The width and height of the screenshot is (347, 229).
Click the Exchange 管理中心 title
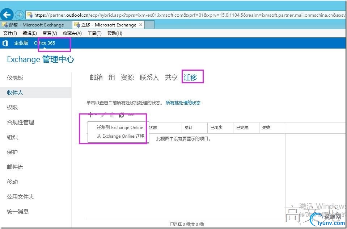[x=41, y=59]
